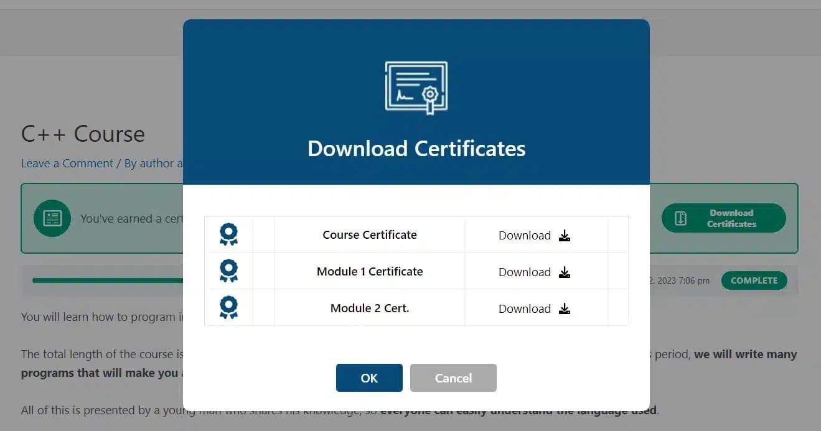Click the Download Certificates dialog title
This screenshot has width=821, height=431.
pyautogui.click(x=416, y=149)
